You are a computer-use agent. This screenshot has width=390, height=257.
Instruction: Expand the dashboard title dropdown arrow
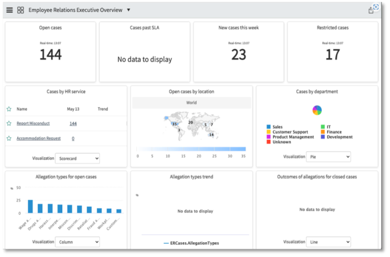pyautogui.click(x=128, y=10)
